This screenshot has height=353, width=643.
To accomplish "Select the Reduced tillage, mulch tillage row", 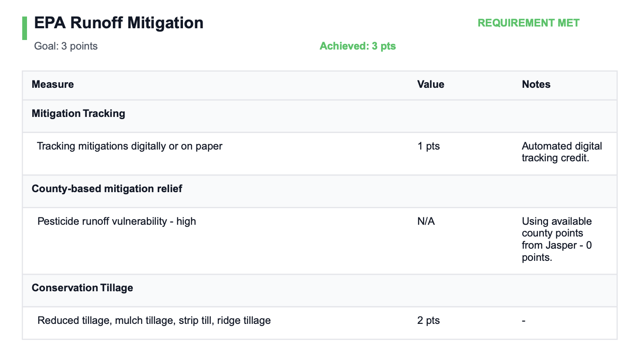I will coord(154,320).
